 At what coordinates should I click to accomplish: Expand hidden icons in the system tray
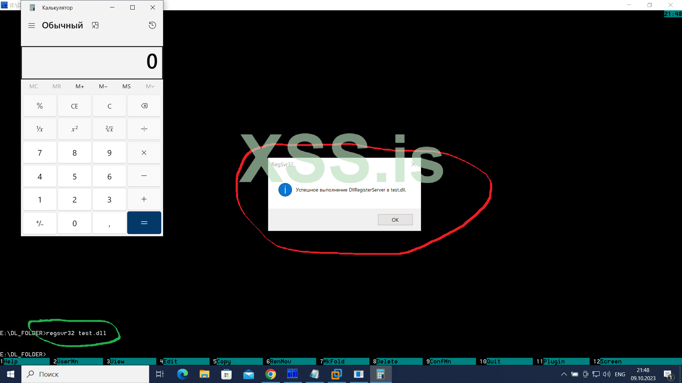[564, 374]
